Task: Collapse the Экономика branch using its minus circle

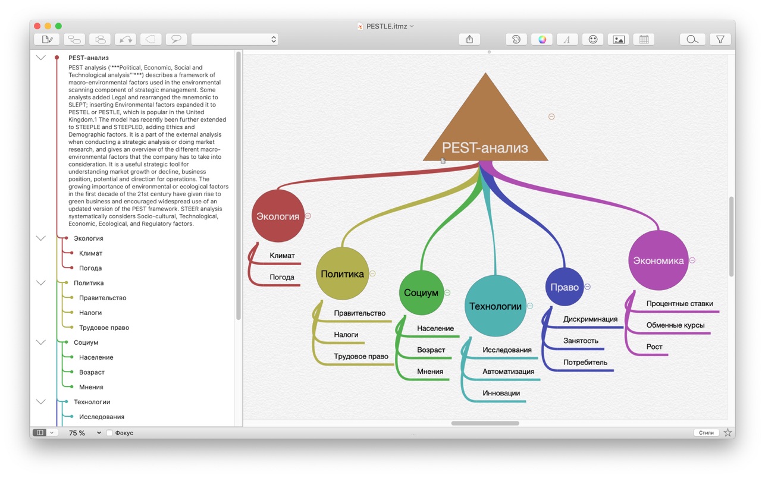Action: [x=692, y=260]
